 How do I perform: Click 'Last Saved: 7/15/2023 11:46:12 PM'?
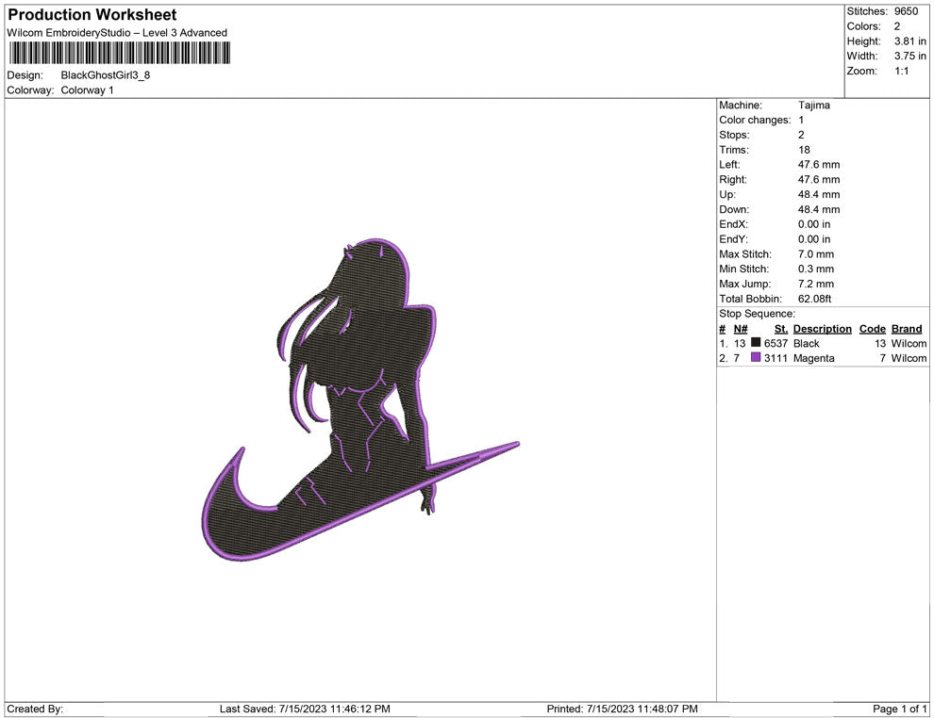click(x=305, y=709)
